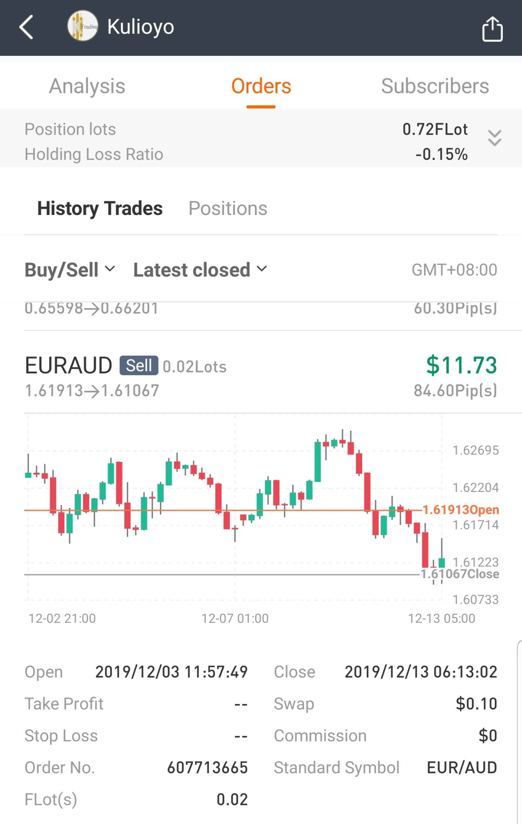This screenshot has width=522, height=824.
Task: Show the Positions list
Action: (x=228, y=208)
